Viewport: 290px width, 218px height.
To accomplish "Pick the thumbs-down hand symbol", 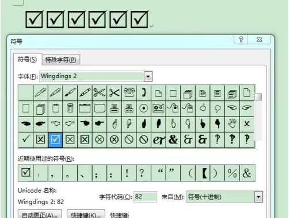I will (217, 108).
